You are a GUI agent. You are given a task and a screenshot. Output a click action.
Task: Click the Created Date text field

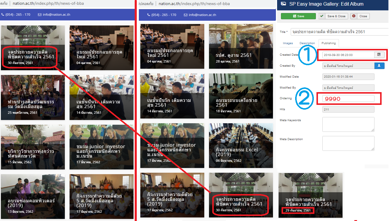click(x=348, y=55)
